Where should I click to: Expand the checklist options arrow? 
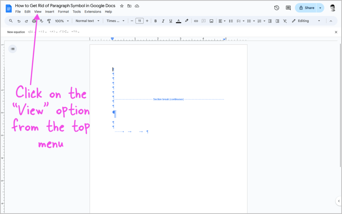(243, 21)
